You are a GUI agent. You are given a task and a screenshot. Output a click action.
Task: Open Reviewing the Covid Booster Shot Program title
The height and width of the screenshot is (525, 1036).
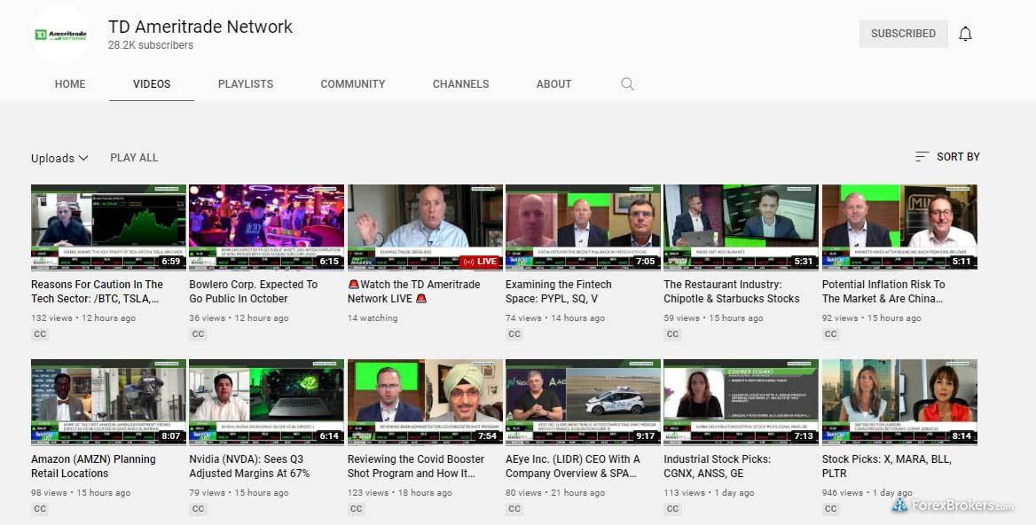(416, 466)
